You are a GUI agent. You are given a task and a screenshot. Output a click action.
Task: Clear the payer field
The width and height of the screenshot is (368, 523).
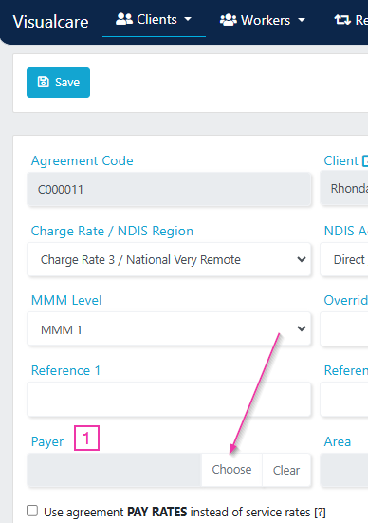(286, 470)
